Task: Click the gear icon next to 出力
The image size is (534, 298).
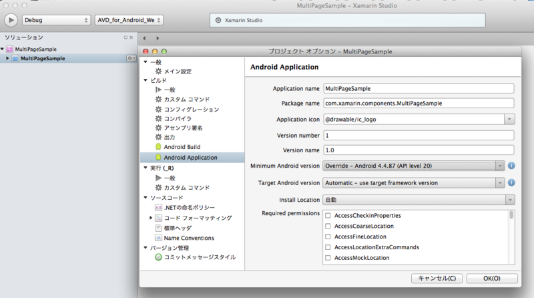Action: pos(158,137)
